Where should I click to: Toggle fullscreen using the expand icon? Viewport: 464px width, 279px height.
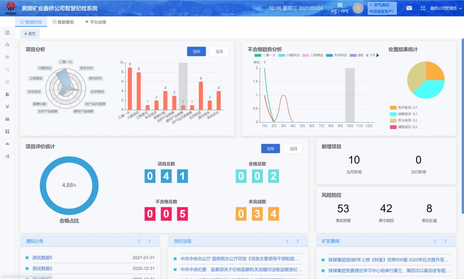(423, 8)
